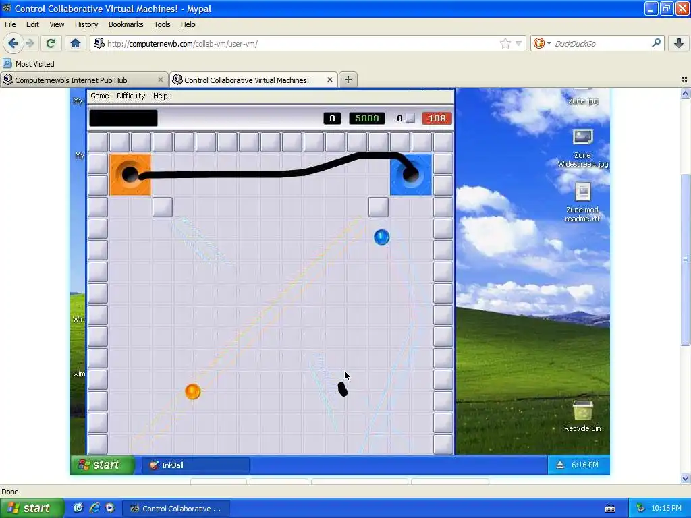Screen dimensions: 691x518
Task: Click the page vertical scrollbar thumb
Action: click(x=685, y=260)
